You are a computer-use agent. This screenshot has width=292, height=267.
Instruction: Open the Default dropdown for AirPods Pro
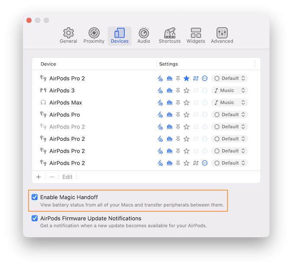point(230,115)
